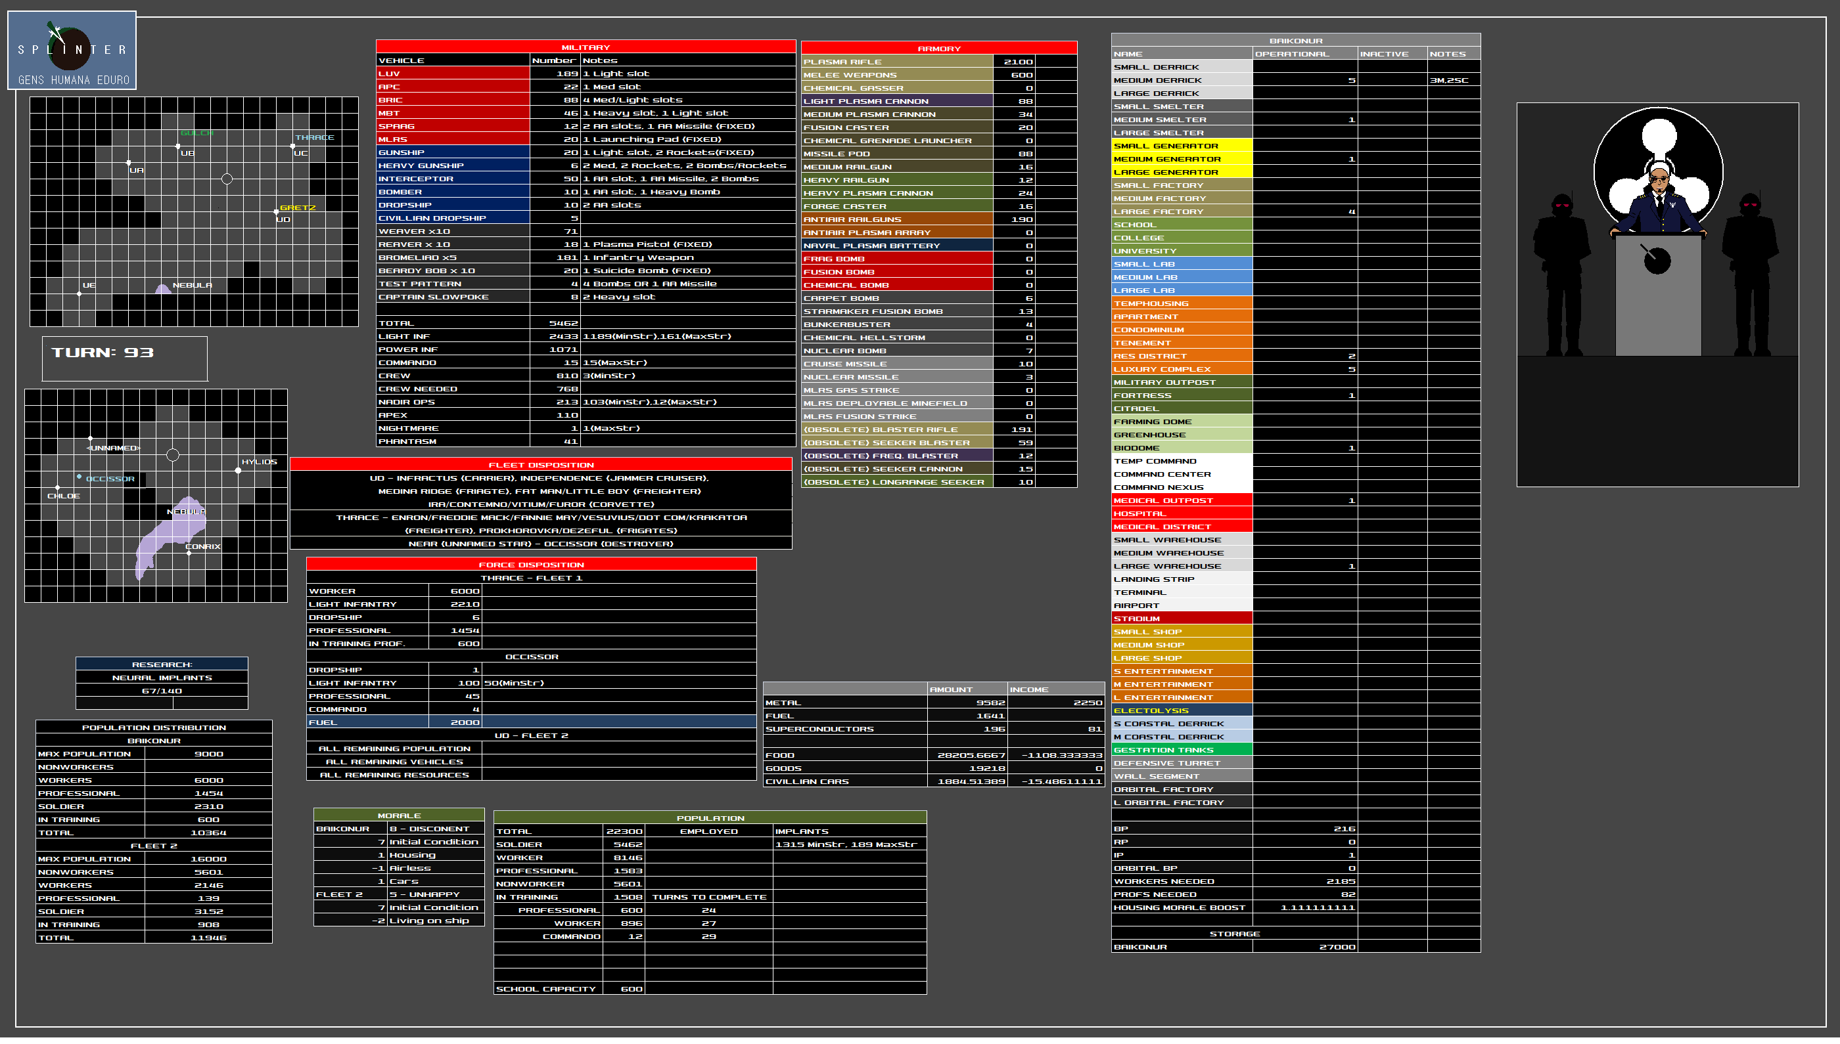Click the FLEET DISPOSITION header bar
This screenshot has height=1044, width=1840.
pos(541,465)
